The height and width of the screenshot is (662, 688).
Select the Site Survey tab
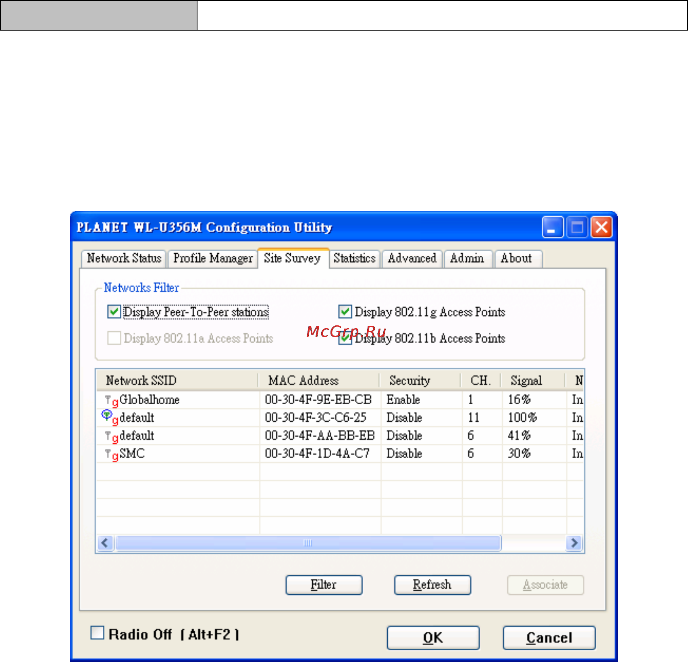click(293, 258)
